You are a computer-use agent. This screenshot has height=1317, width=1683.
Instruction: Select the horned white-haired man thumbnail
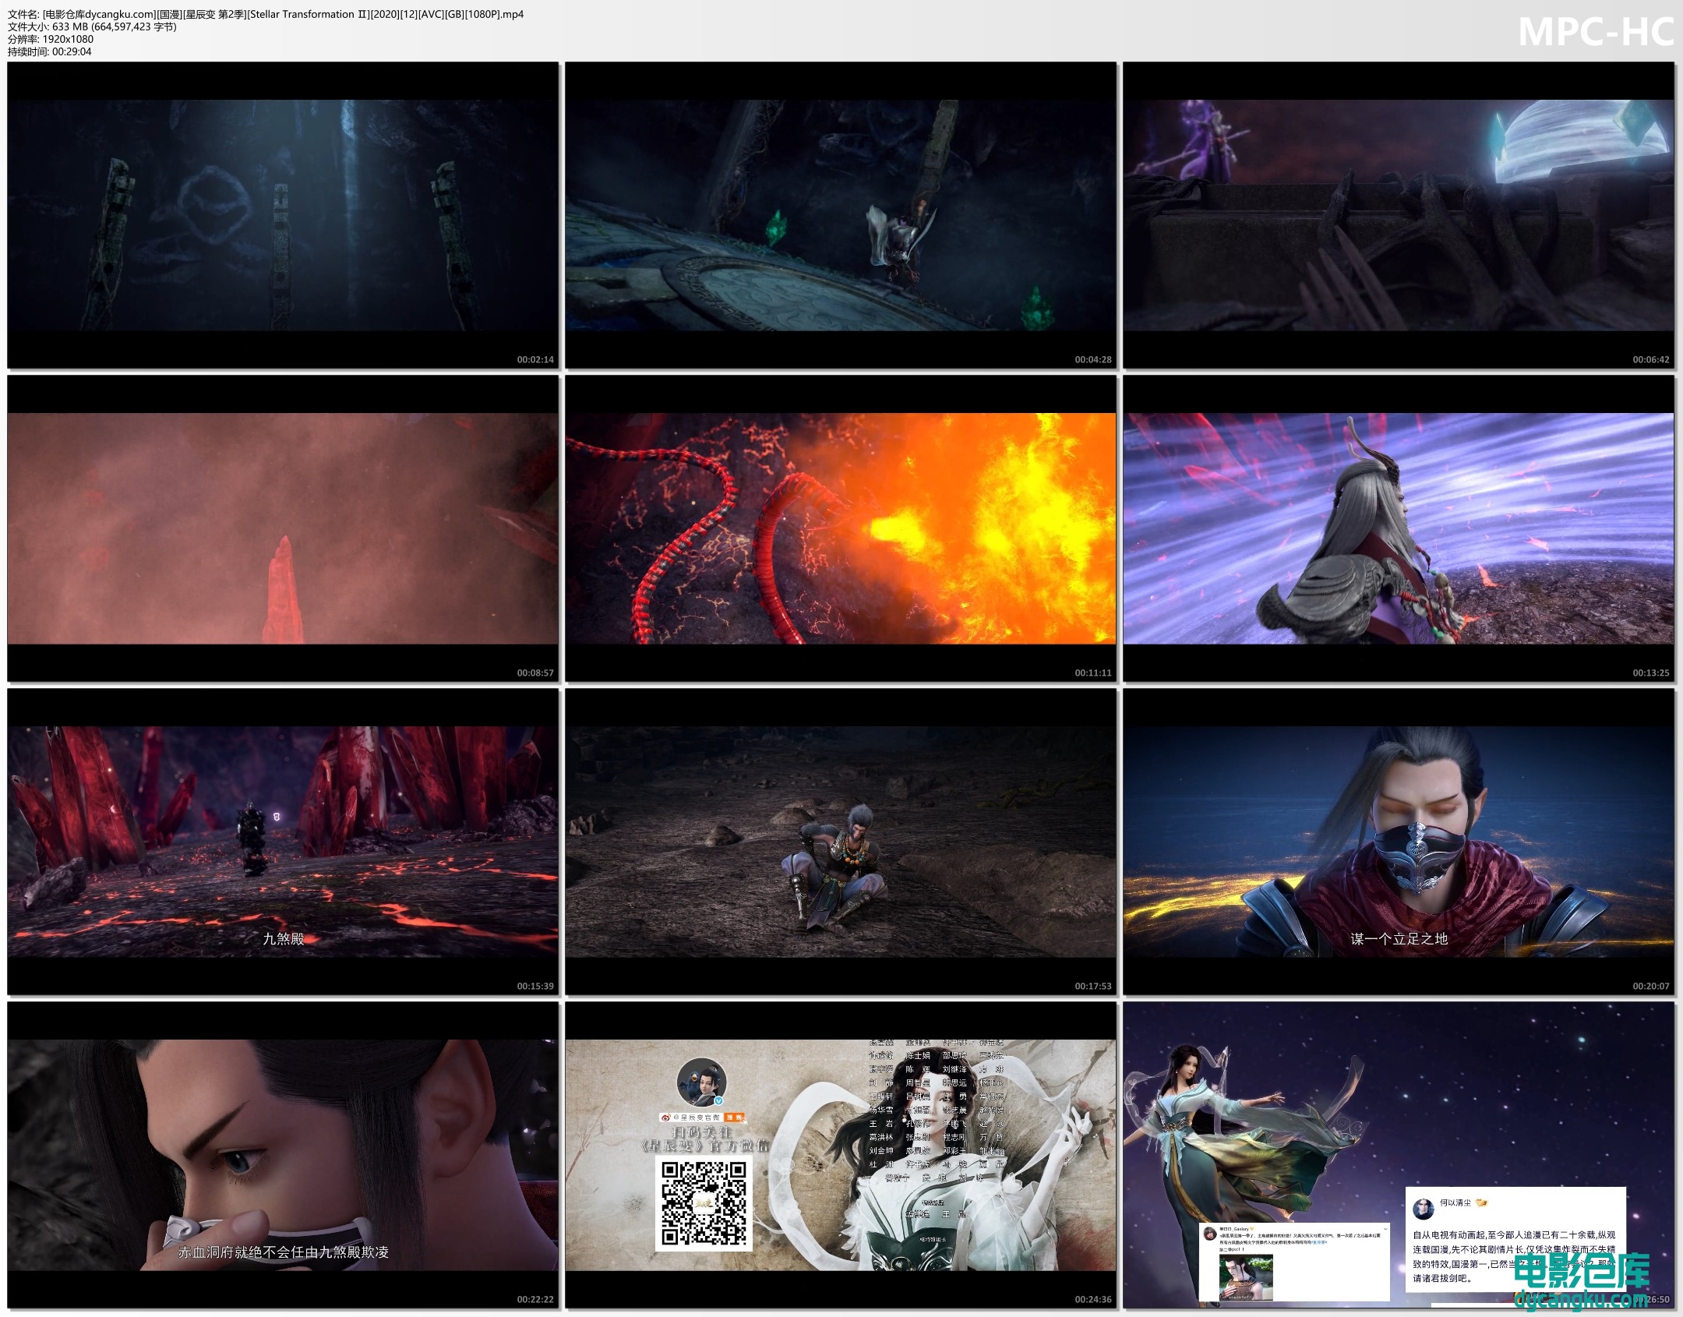coord(1399,528)
